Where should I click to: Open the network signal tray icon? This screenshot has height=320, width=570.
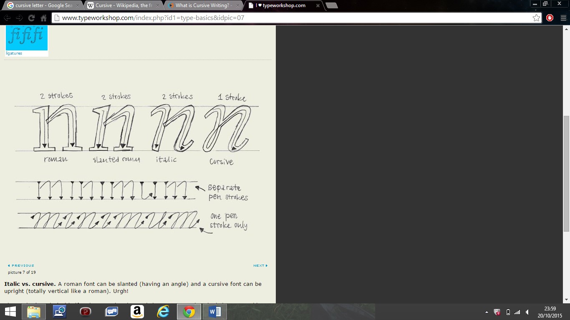tap(517, 312)
